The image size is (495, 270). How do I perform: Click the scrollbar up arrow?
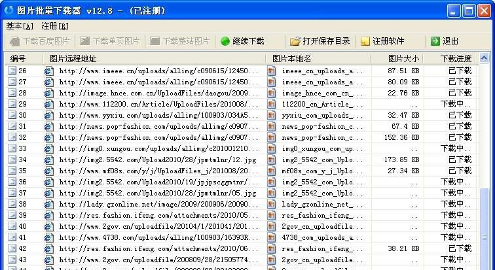[484, 58]
